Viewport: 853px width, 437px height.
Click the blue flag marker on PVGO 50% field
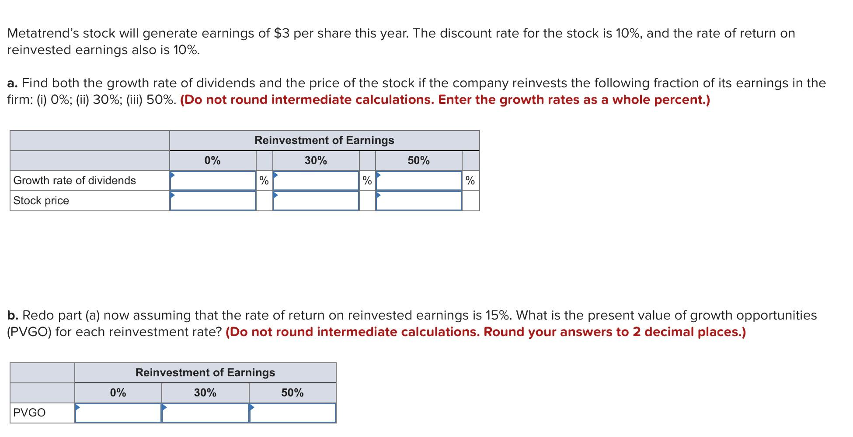click(x=251, y=406)
